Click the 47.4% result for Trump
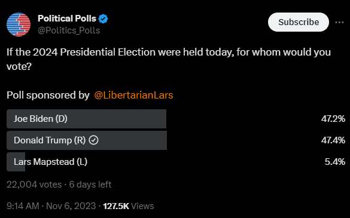This screenshot has width=350, height=218. [333, 140]
